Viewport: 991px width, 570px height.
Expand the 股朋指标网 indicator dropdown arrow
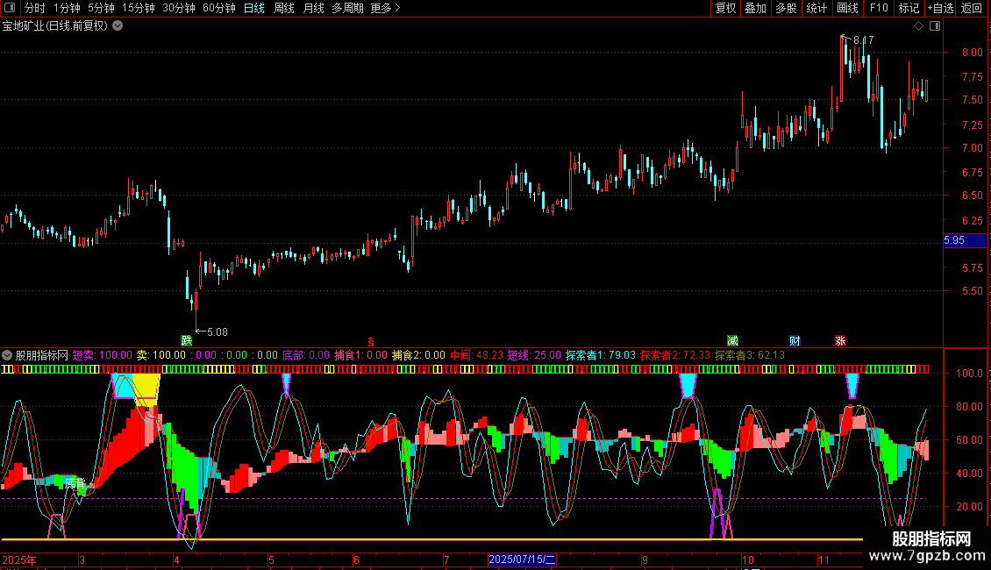(8, 356)
